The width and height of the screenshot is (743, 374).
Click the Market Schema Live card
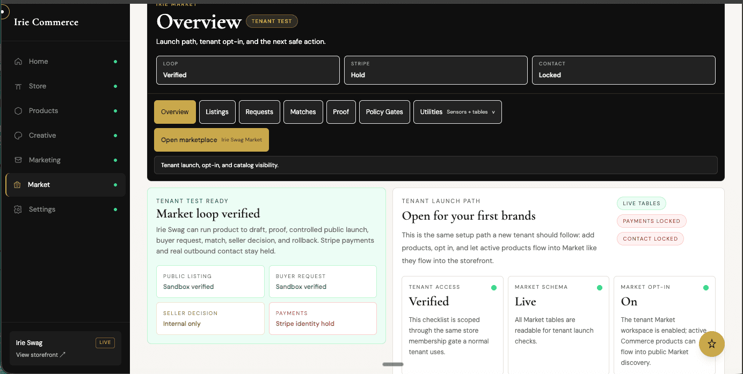(558, 325)
